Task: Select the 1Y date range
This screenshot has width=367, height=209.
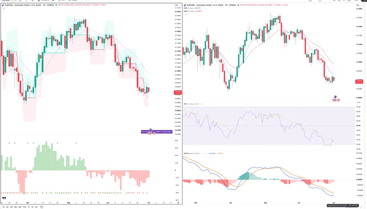Action: [28, 207]
